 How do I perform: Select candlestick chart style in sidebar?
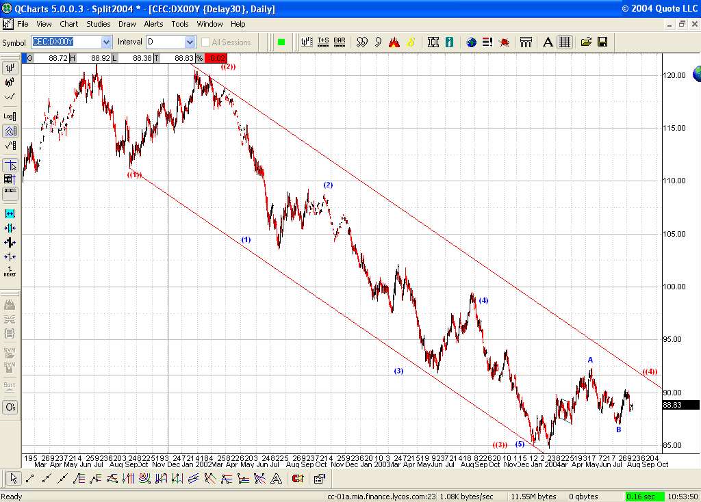point(10,82)
